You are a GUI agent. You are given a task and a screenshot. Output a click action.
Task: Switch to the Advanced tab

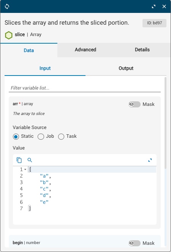85,50
